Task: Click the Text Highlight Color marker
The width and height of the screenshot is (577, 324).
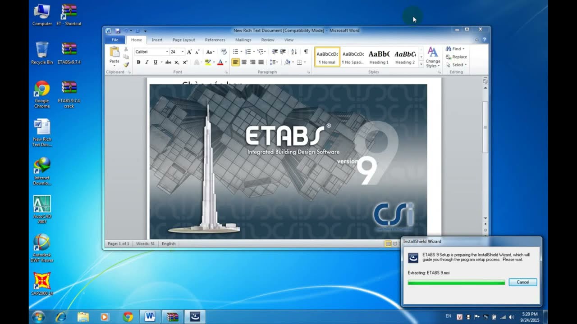Action: click(x=207, y=62)
